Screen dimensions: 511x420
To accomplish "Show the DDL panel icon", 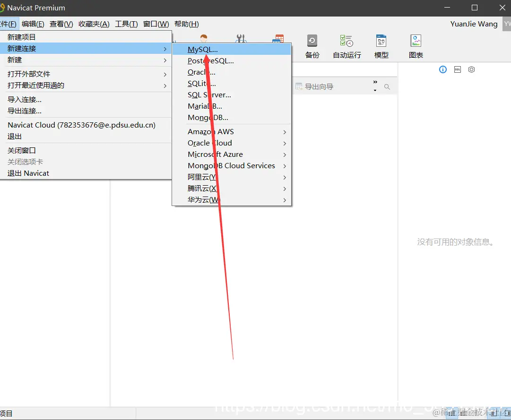I will click(x=458, y=69).
